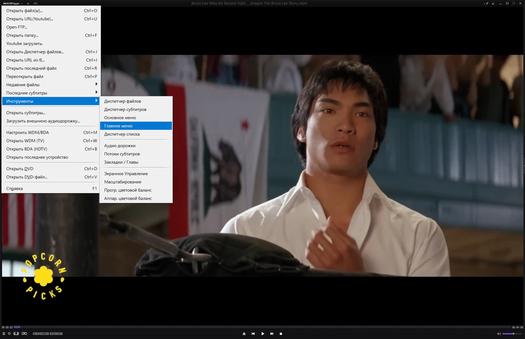Click 'Открыть папку...' menu item
525x339 pixels.
(51, 35)
